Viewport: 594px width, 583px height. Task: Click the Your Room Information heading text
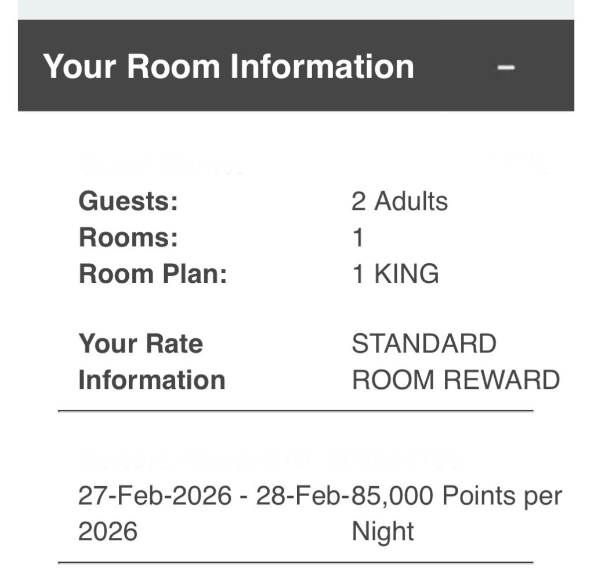[x=229, y=66]
